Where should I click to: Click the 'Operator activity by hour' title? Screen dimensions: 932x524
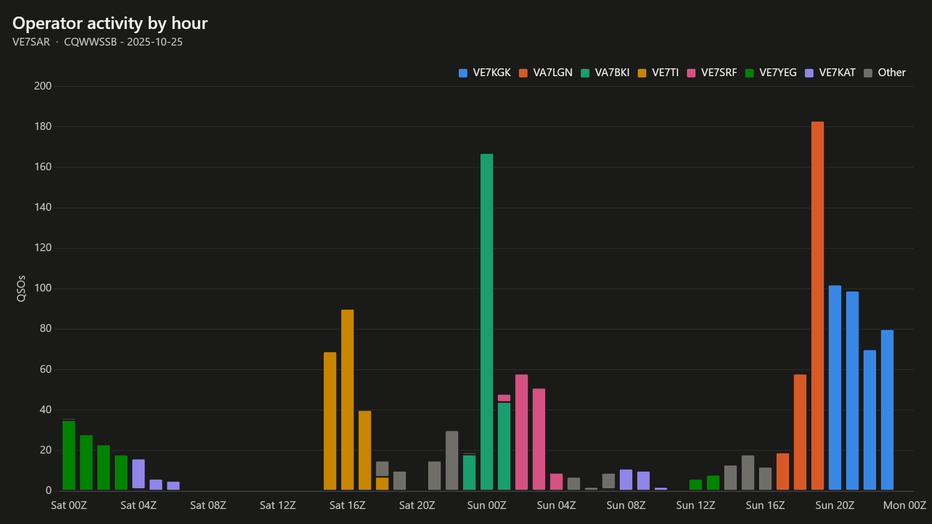pos(110,23)
